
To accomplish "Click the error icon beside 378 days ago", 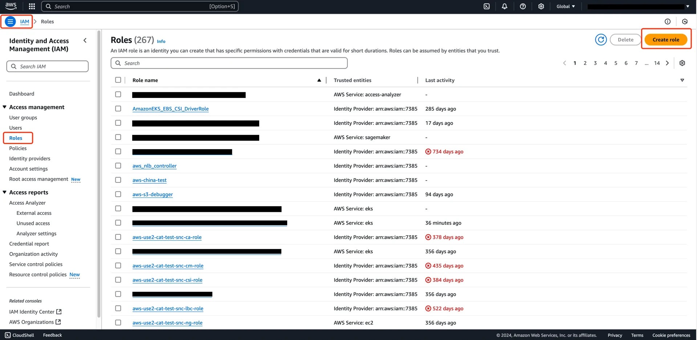I will point(428,237).
